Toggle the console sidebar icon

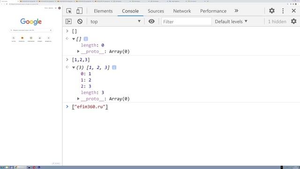[x=68, y=22]
